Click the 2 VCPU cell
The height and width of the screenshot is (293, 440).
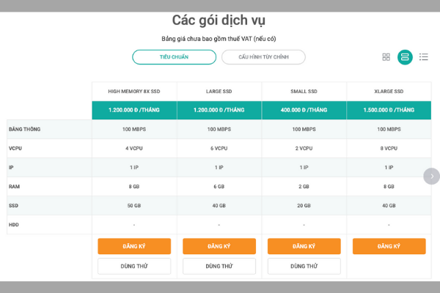(304, 148)
